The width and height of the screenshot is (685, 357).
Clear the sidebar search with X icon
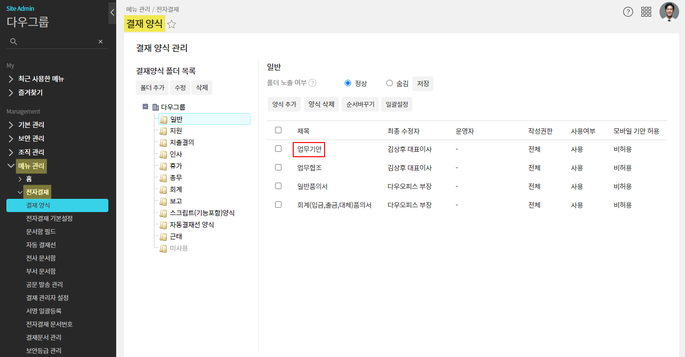[101, 42]
